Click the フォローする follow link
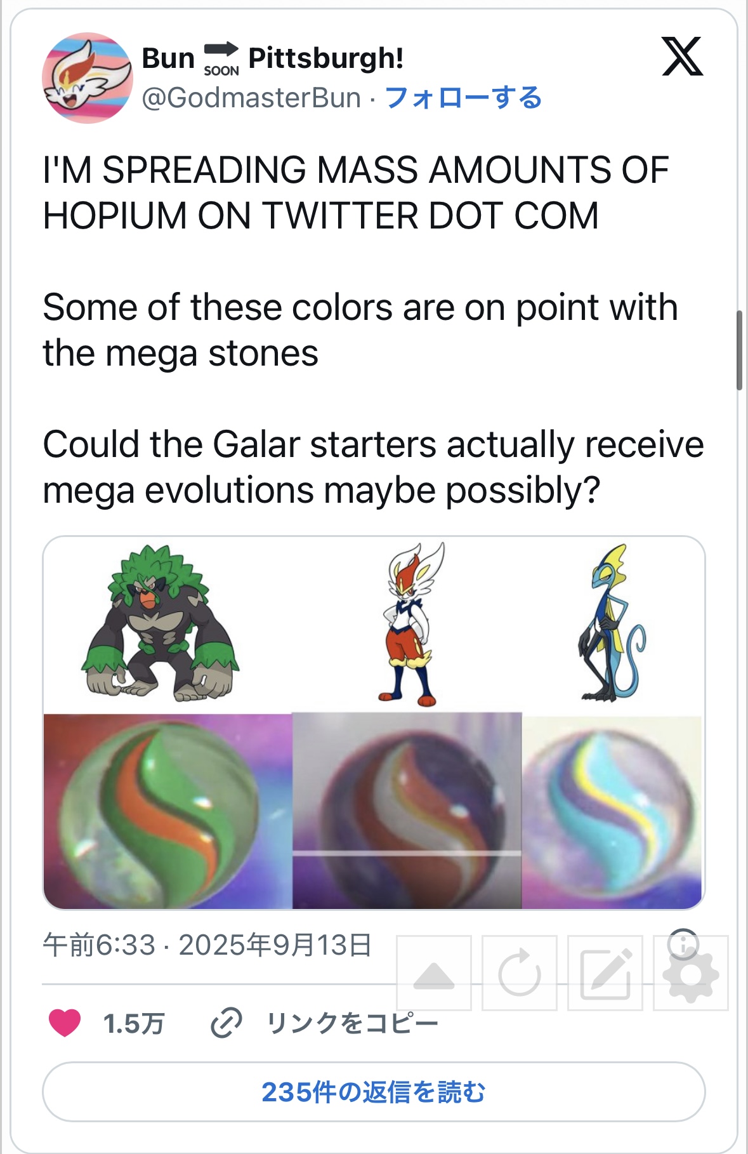Viewport: 748px width, 1154px height. click(463, 98)
